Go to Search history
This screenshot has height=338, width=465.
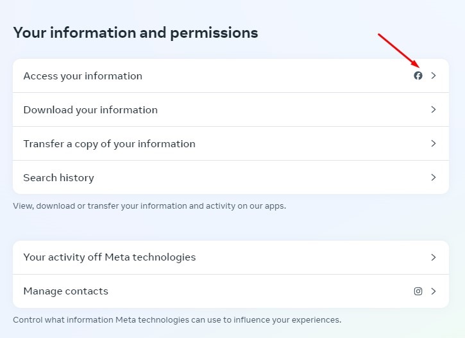click(x=231, y=177)
